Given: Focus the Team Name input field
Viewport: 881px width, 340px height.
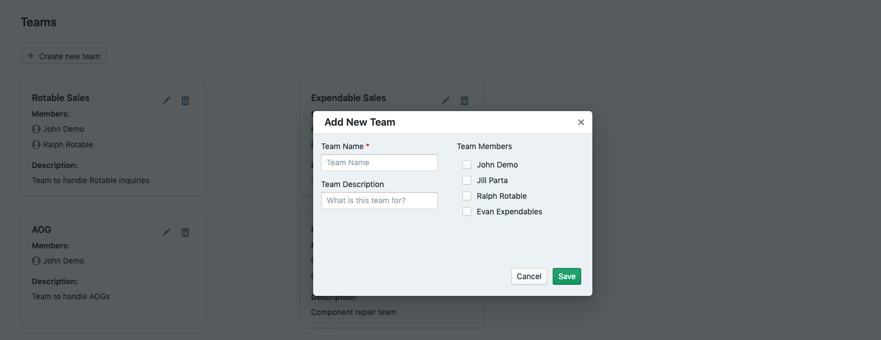Looking at the screenshot, I should (x=379, y=162).
